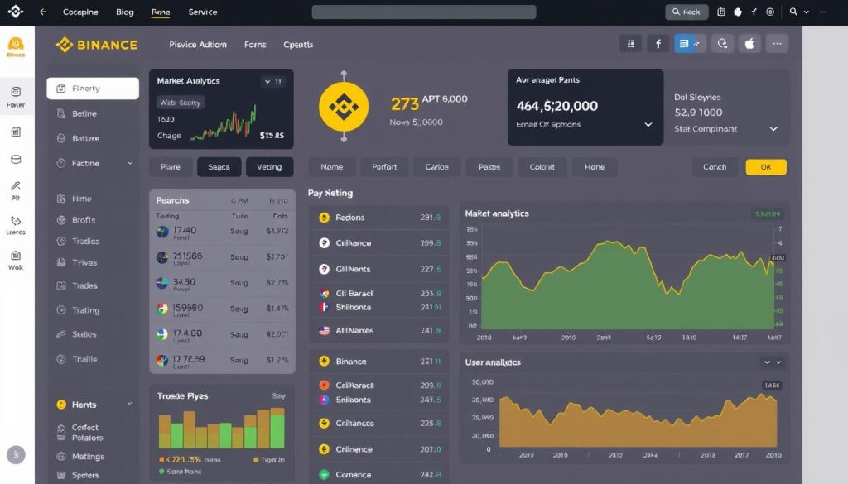Screen dimensions: 848x484
Task: Click the Facebook icon button
Action: [x=658, y=44]
